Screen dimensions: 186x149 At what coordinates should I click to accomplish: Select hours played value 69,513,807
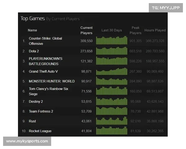[x=155, y=91]
